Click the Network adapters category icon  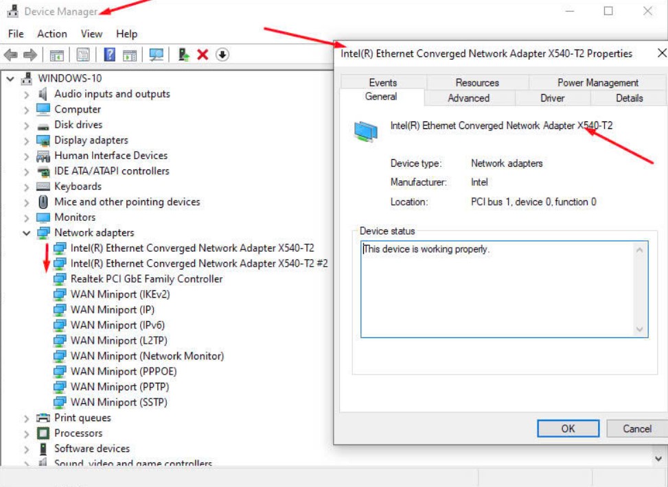point(43,233)
